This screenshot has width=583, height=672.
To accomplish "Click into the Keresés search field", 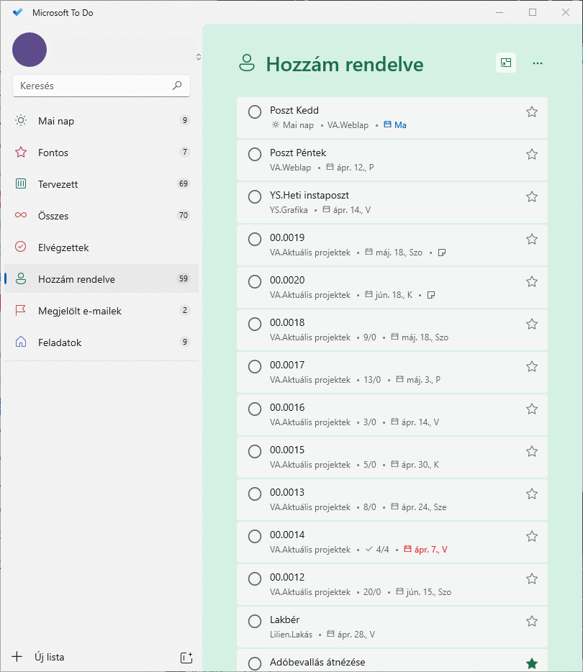I will 94,86.
